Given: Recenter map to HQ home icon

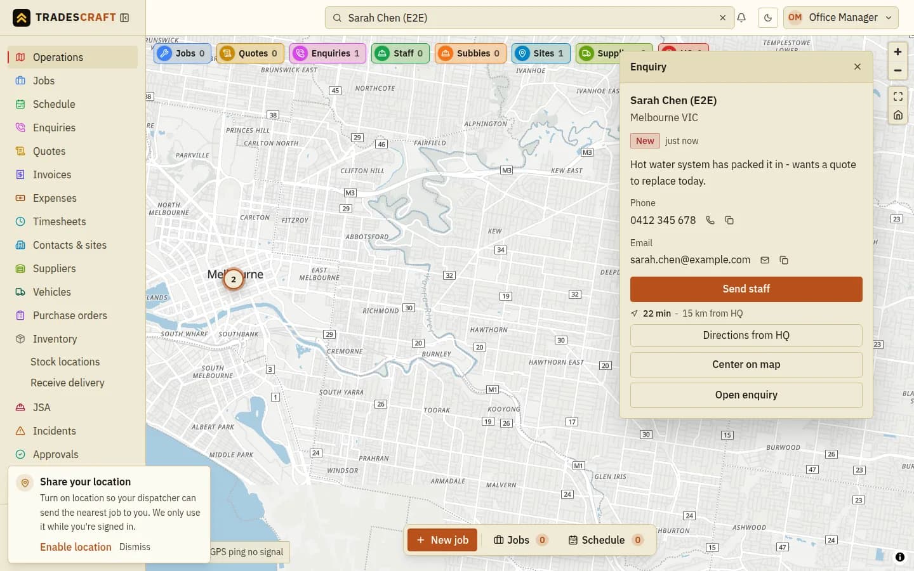Looking at the screenshot, I should pyautogui.click(x=897, y=115).
